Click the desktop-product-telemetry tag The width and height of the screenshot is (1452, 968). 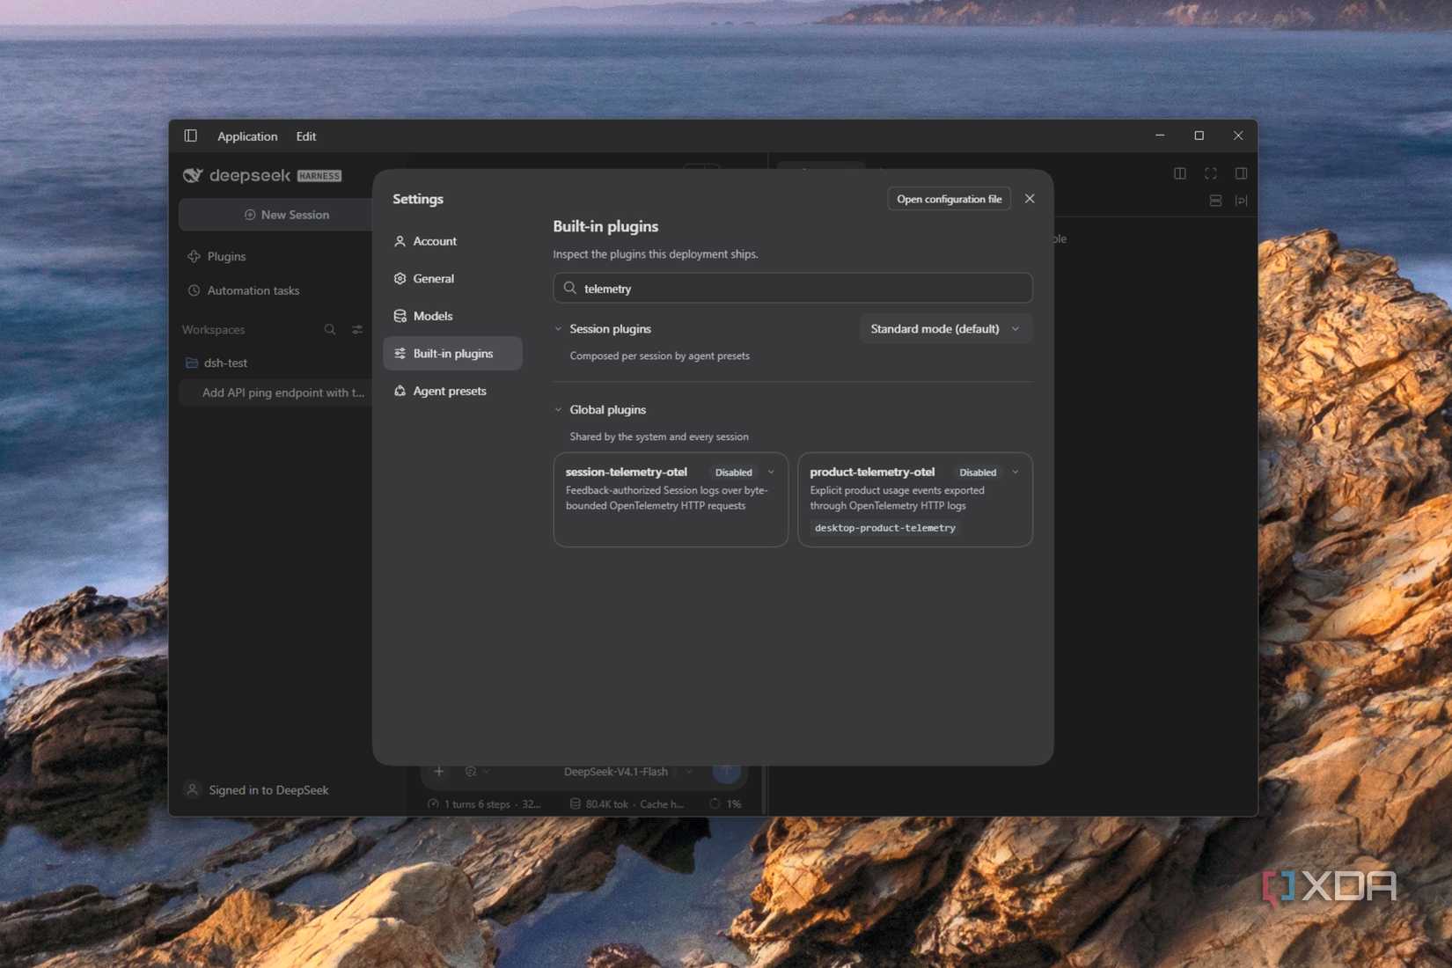pyautogui.click(x=884, y=528)
